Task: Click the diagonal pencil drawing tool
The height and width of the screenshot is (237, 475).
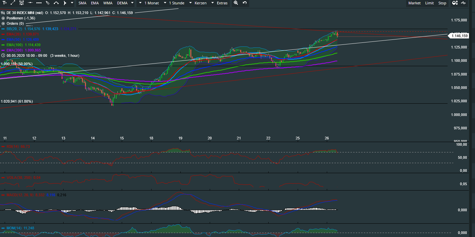Action: click(47, 3)
